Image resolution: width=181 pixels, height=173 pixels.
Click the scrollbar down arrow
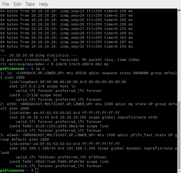click(179, 171)
